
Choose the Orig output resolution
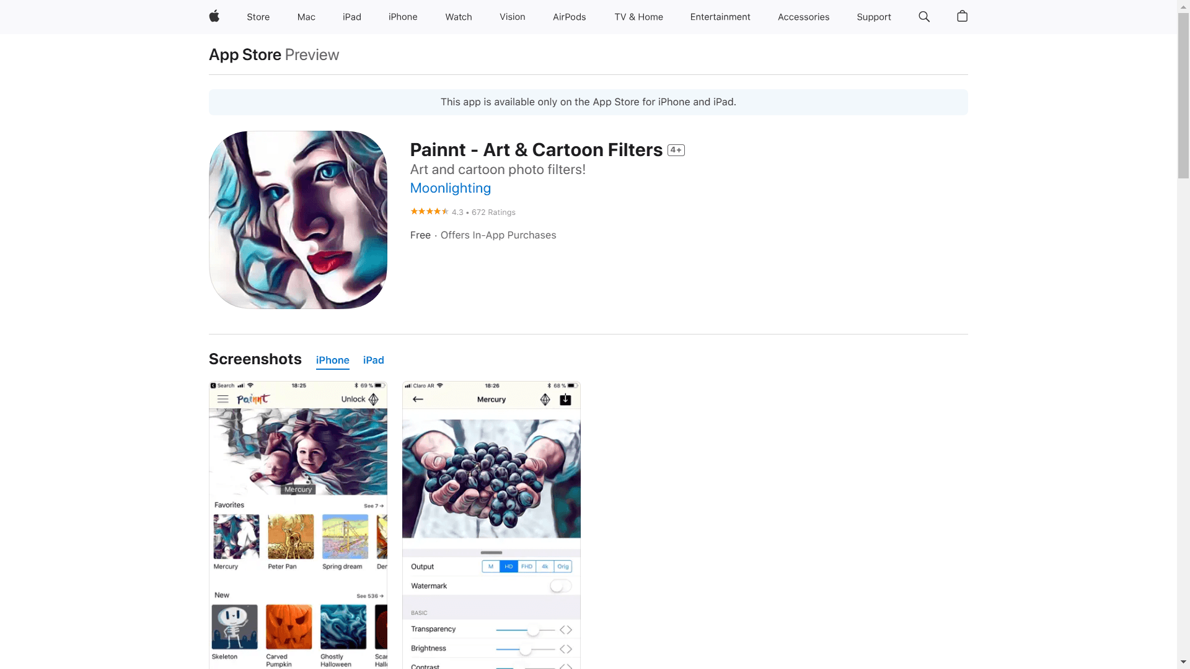pos(562,566)
